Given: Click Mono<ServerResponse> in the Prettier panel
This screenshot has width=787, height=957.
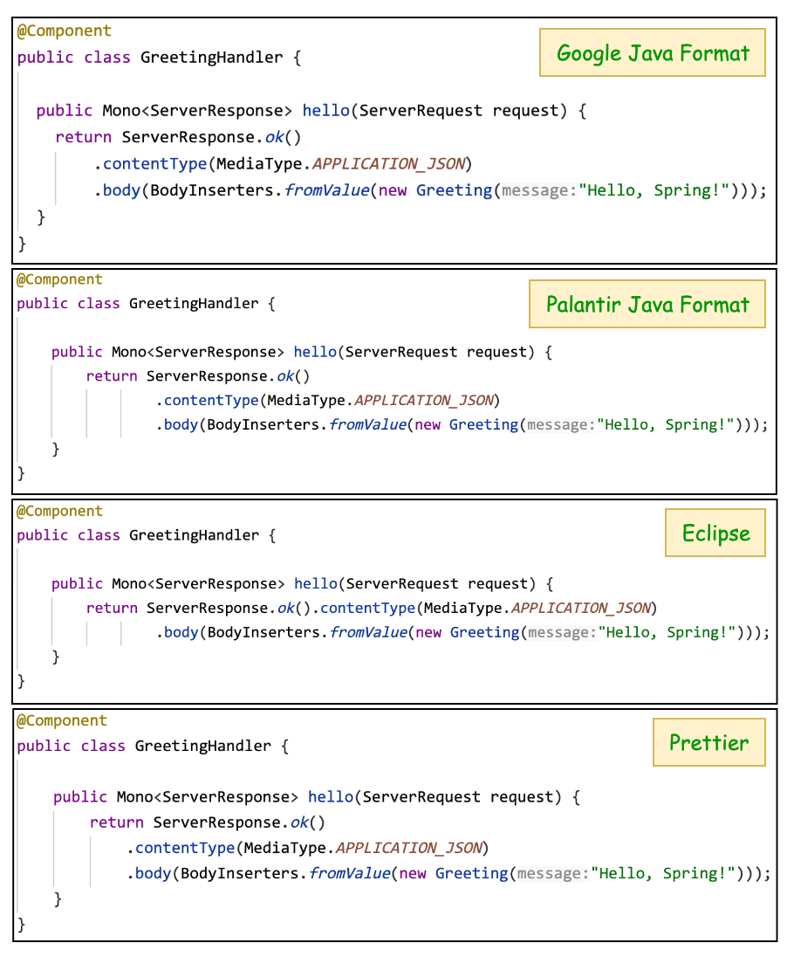Looking at the screenshot, I should click(x=208, y=797).
